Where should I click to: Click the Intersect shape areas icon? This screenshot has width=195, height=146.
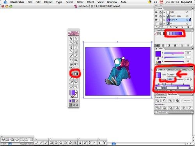[171, 100]
